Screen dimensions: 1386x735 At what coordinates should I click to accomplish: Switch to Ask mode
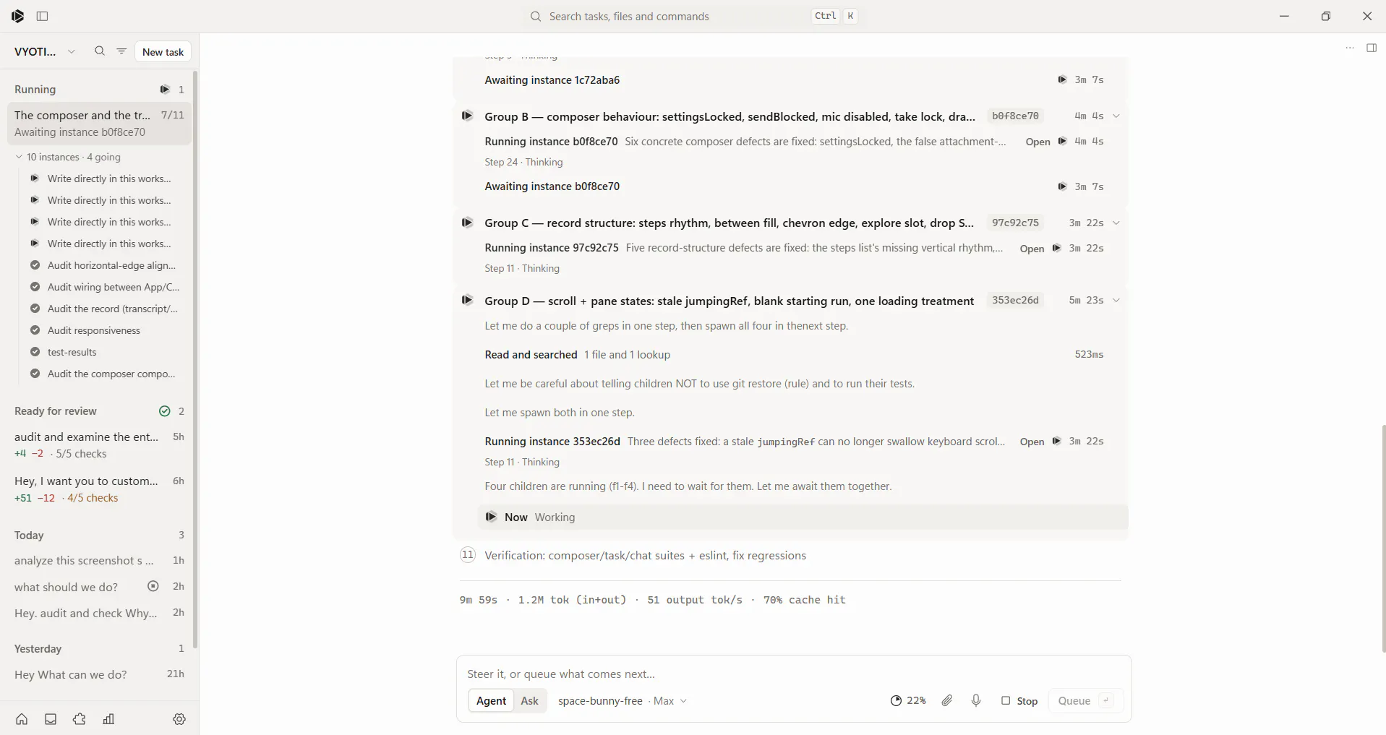pos(529,700)
